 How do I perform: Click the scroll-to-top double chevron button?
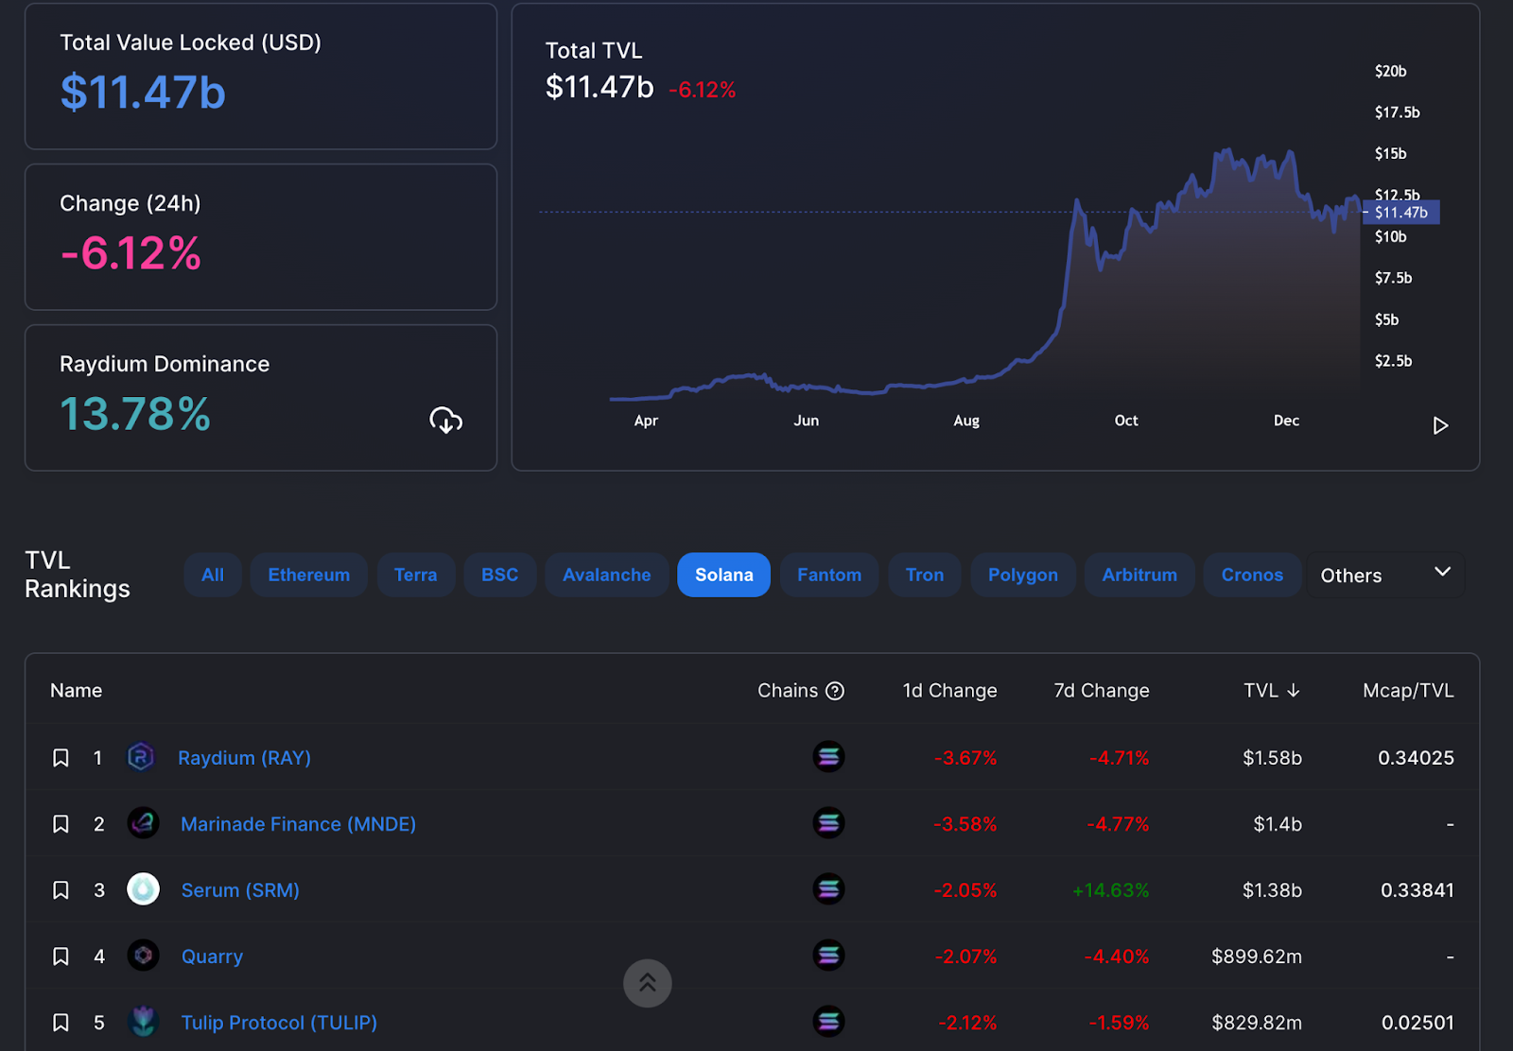[x=648, y=983]
